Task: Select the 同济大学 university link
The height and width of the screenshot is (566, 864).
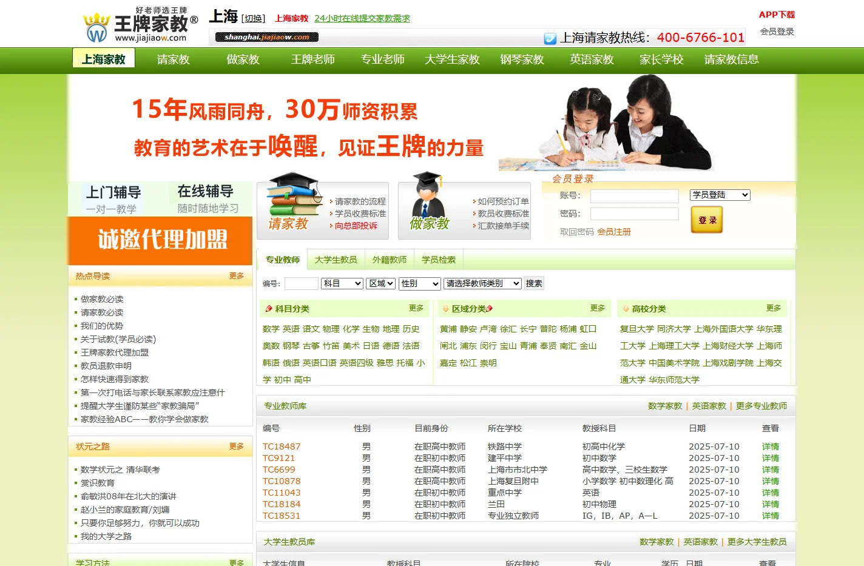Action: 674,329
